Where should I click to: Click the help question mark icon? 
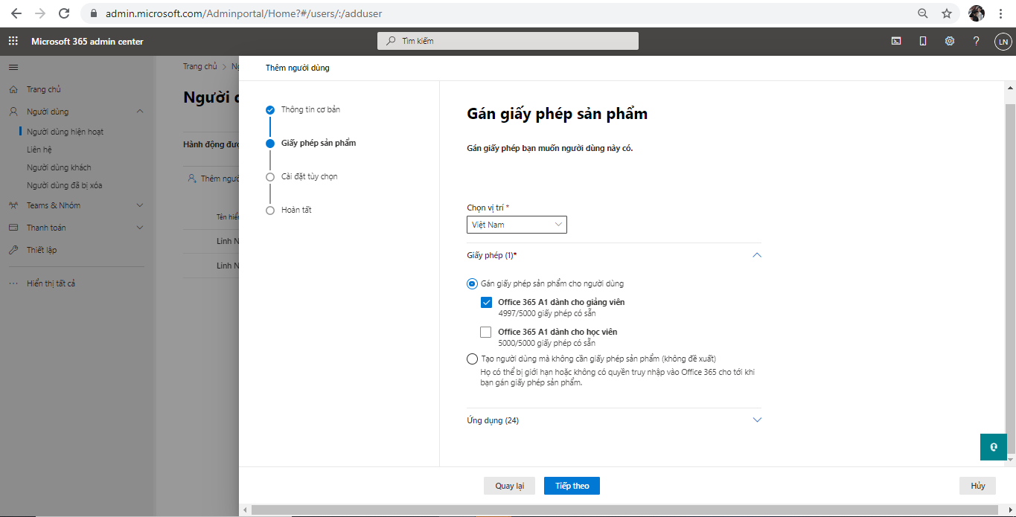[976, 42]
